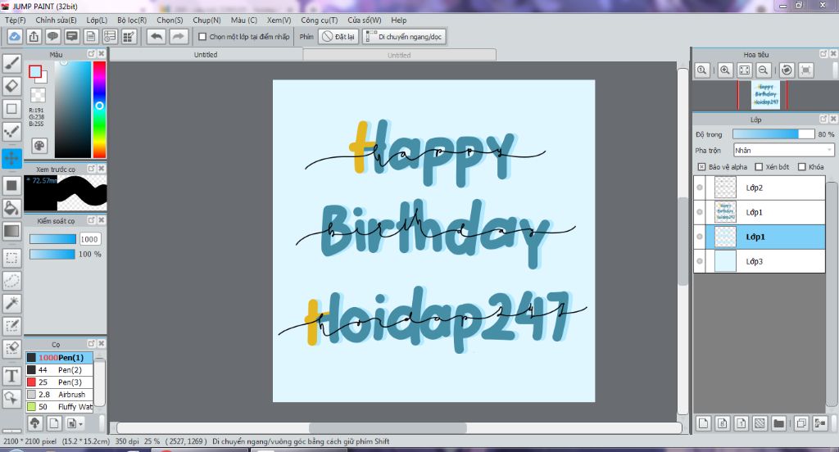Duplicate the current layer
The width and height of the screenshot is (839, 452).
click(x=801, y=423)
